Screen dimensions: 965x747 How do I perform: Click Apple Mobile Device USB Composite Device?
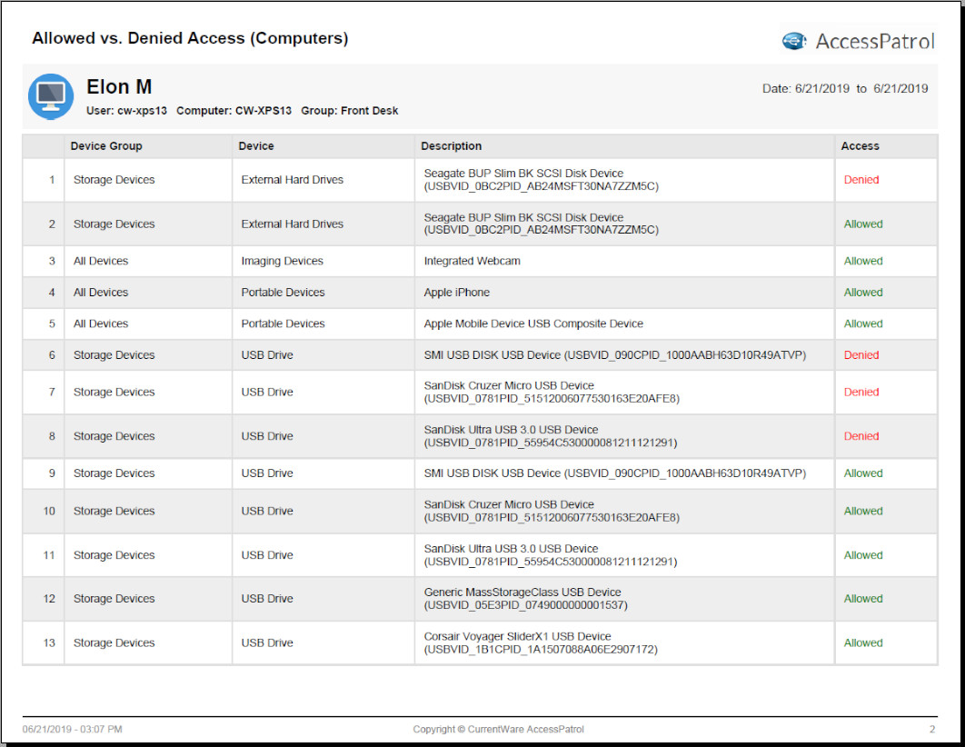[x=533, y=324]
